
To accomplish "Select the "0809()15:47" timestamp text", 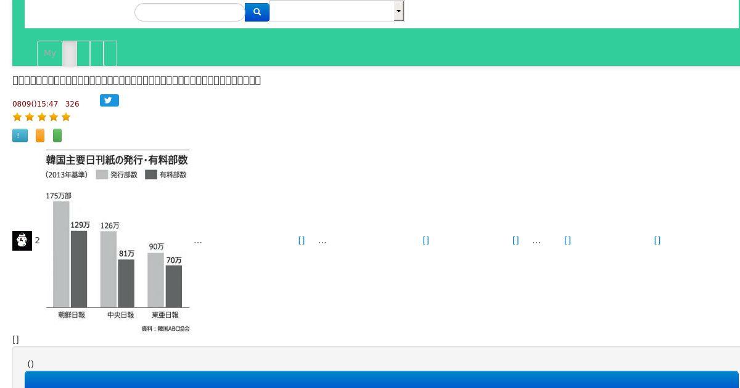I will [35, 104].
